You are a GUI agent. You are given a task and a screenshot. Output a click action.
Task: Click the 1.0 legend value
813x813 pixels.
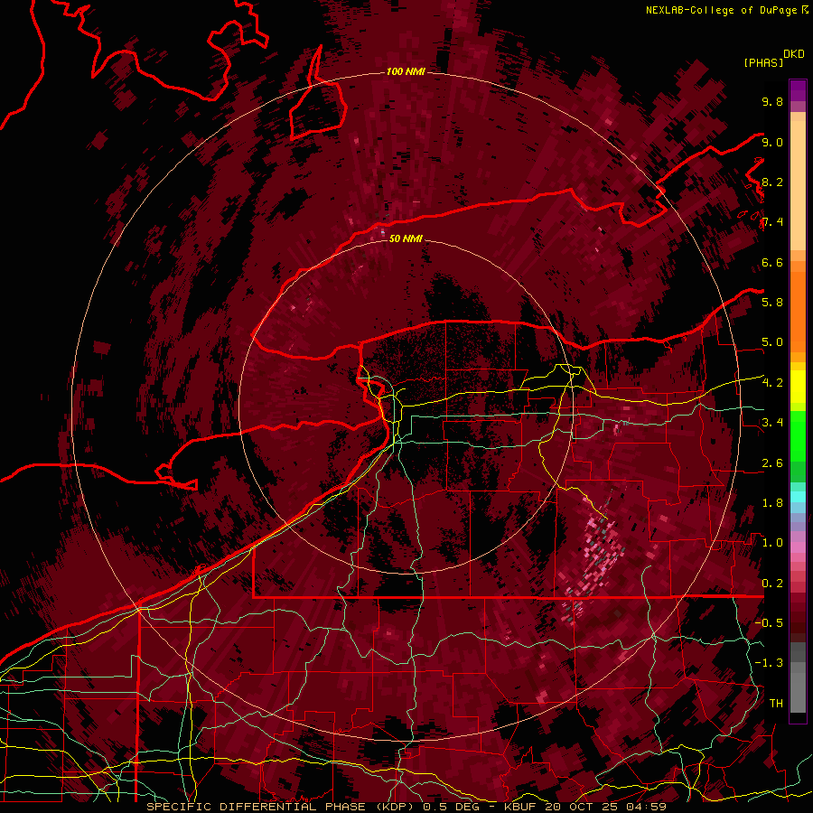[772, 543]
